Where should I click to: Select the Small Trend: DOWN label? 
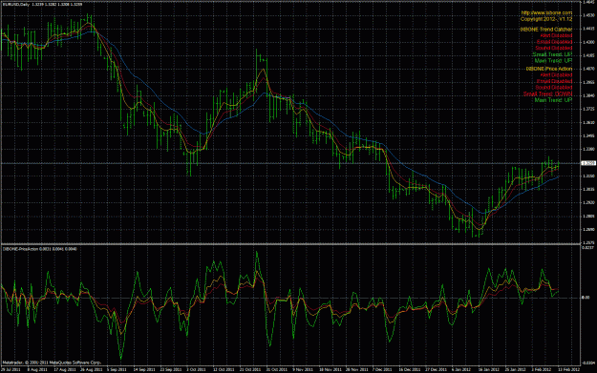coord(548,93)
